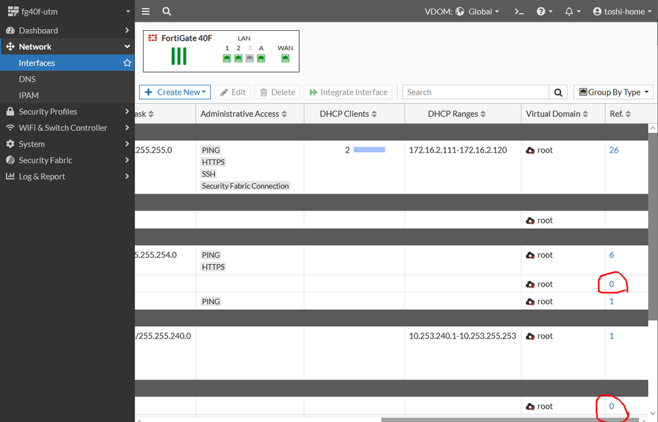Open the CLI console icon
This screenshot has height=422, width=658.
click(x=519, y=12)
